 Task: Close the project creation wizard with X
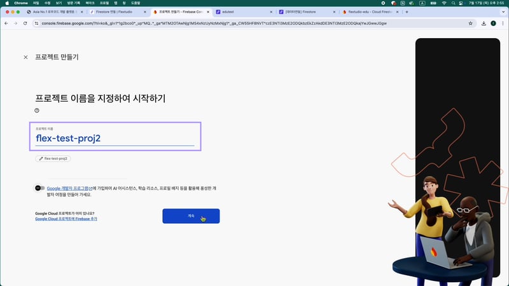pos(25,57)
